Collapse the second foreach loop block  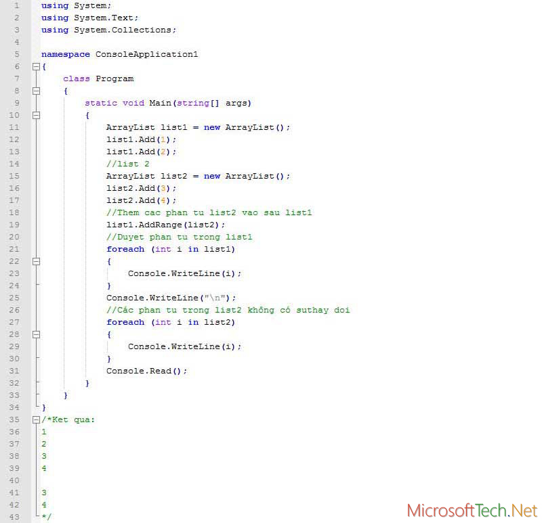(x=36, y=334)
